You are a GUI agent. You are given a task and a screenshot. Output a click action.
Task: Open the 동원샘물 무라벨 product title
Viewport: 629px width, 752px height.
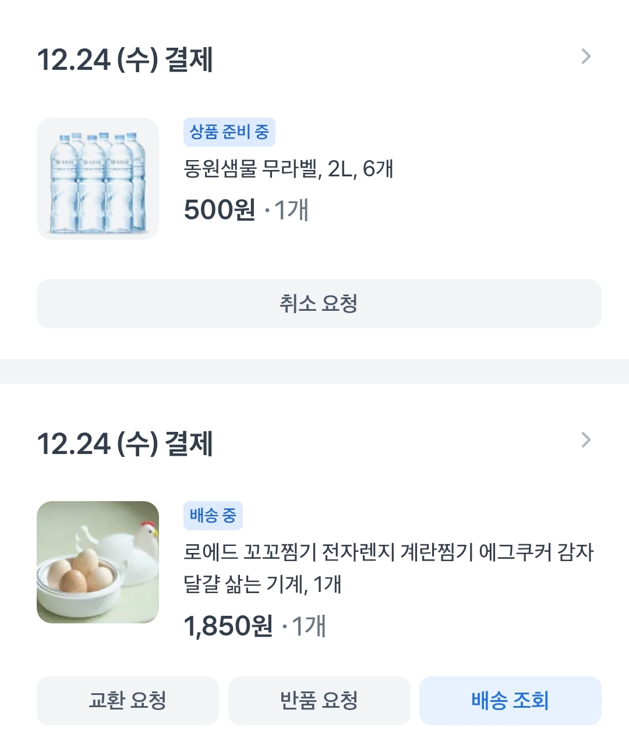point(289,169)
